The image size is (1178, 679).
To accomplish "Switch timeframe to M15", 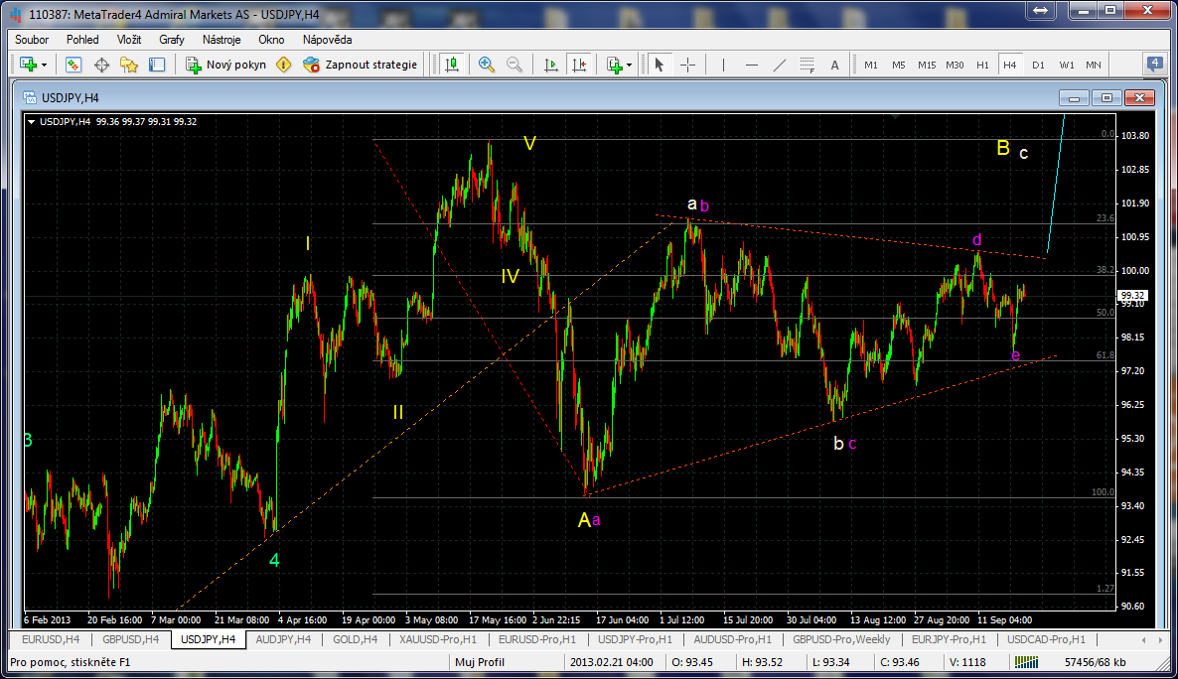I will click(927, 65).
